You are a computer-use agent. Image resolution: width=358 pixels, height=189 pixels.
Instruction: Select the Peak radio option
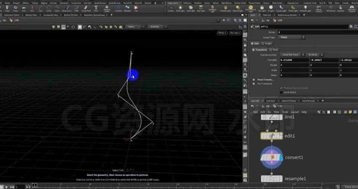point(273,50)
